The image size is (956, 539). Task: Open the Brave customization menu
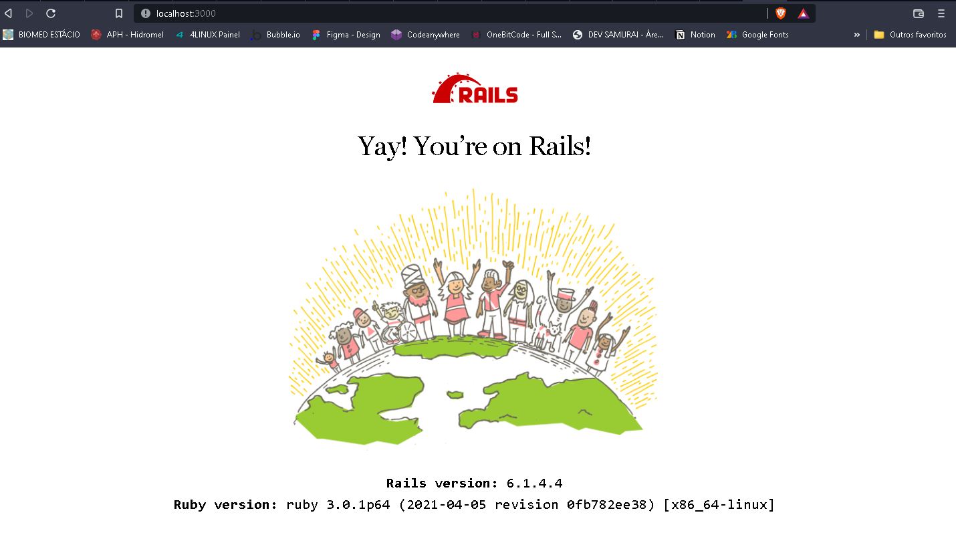click(941, 13)
